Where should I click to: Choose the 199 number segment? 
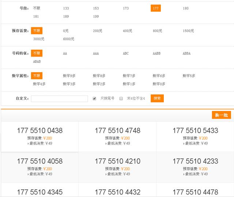[x=96, y=16]
